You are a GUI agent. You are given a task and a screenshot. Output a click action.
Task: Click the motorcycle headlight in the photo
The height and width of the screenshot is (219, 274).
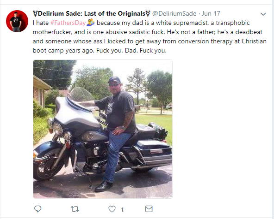click(57, 129)
